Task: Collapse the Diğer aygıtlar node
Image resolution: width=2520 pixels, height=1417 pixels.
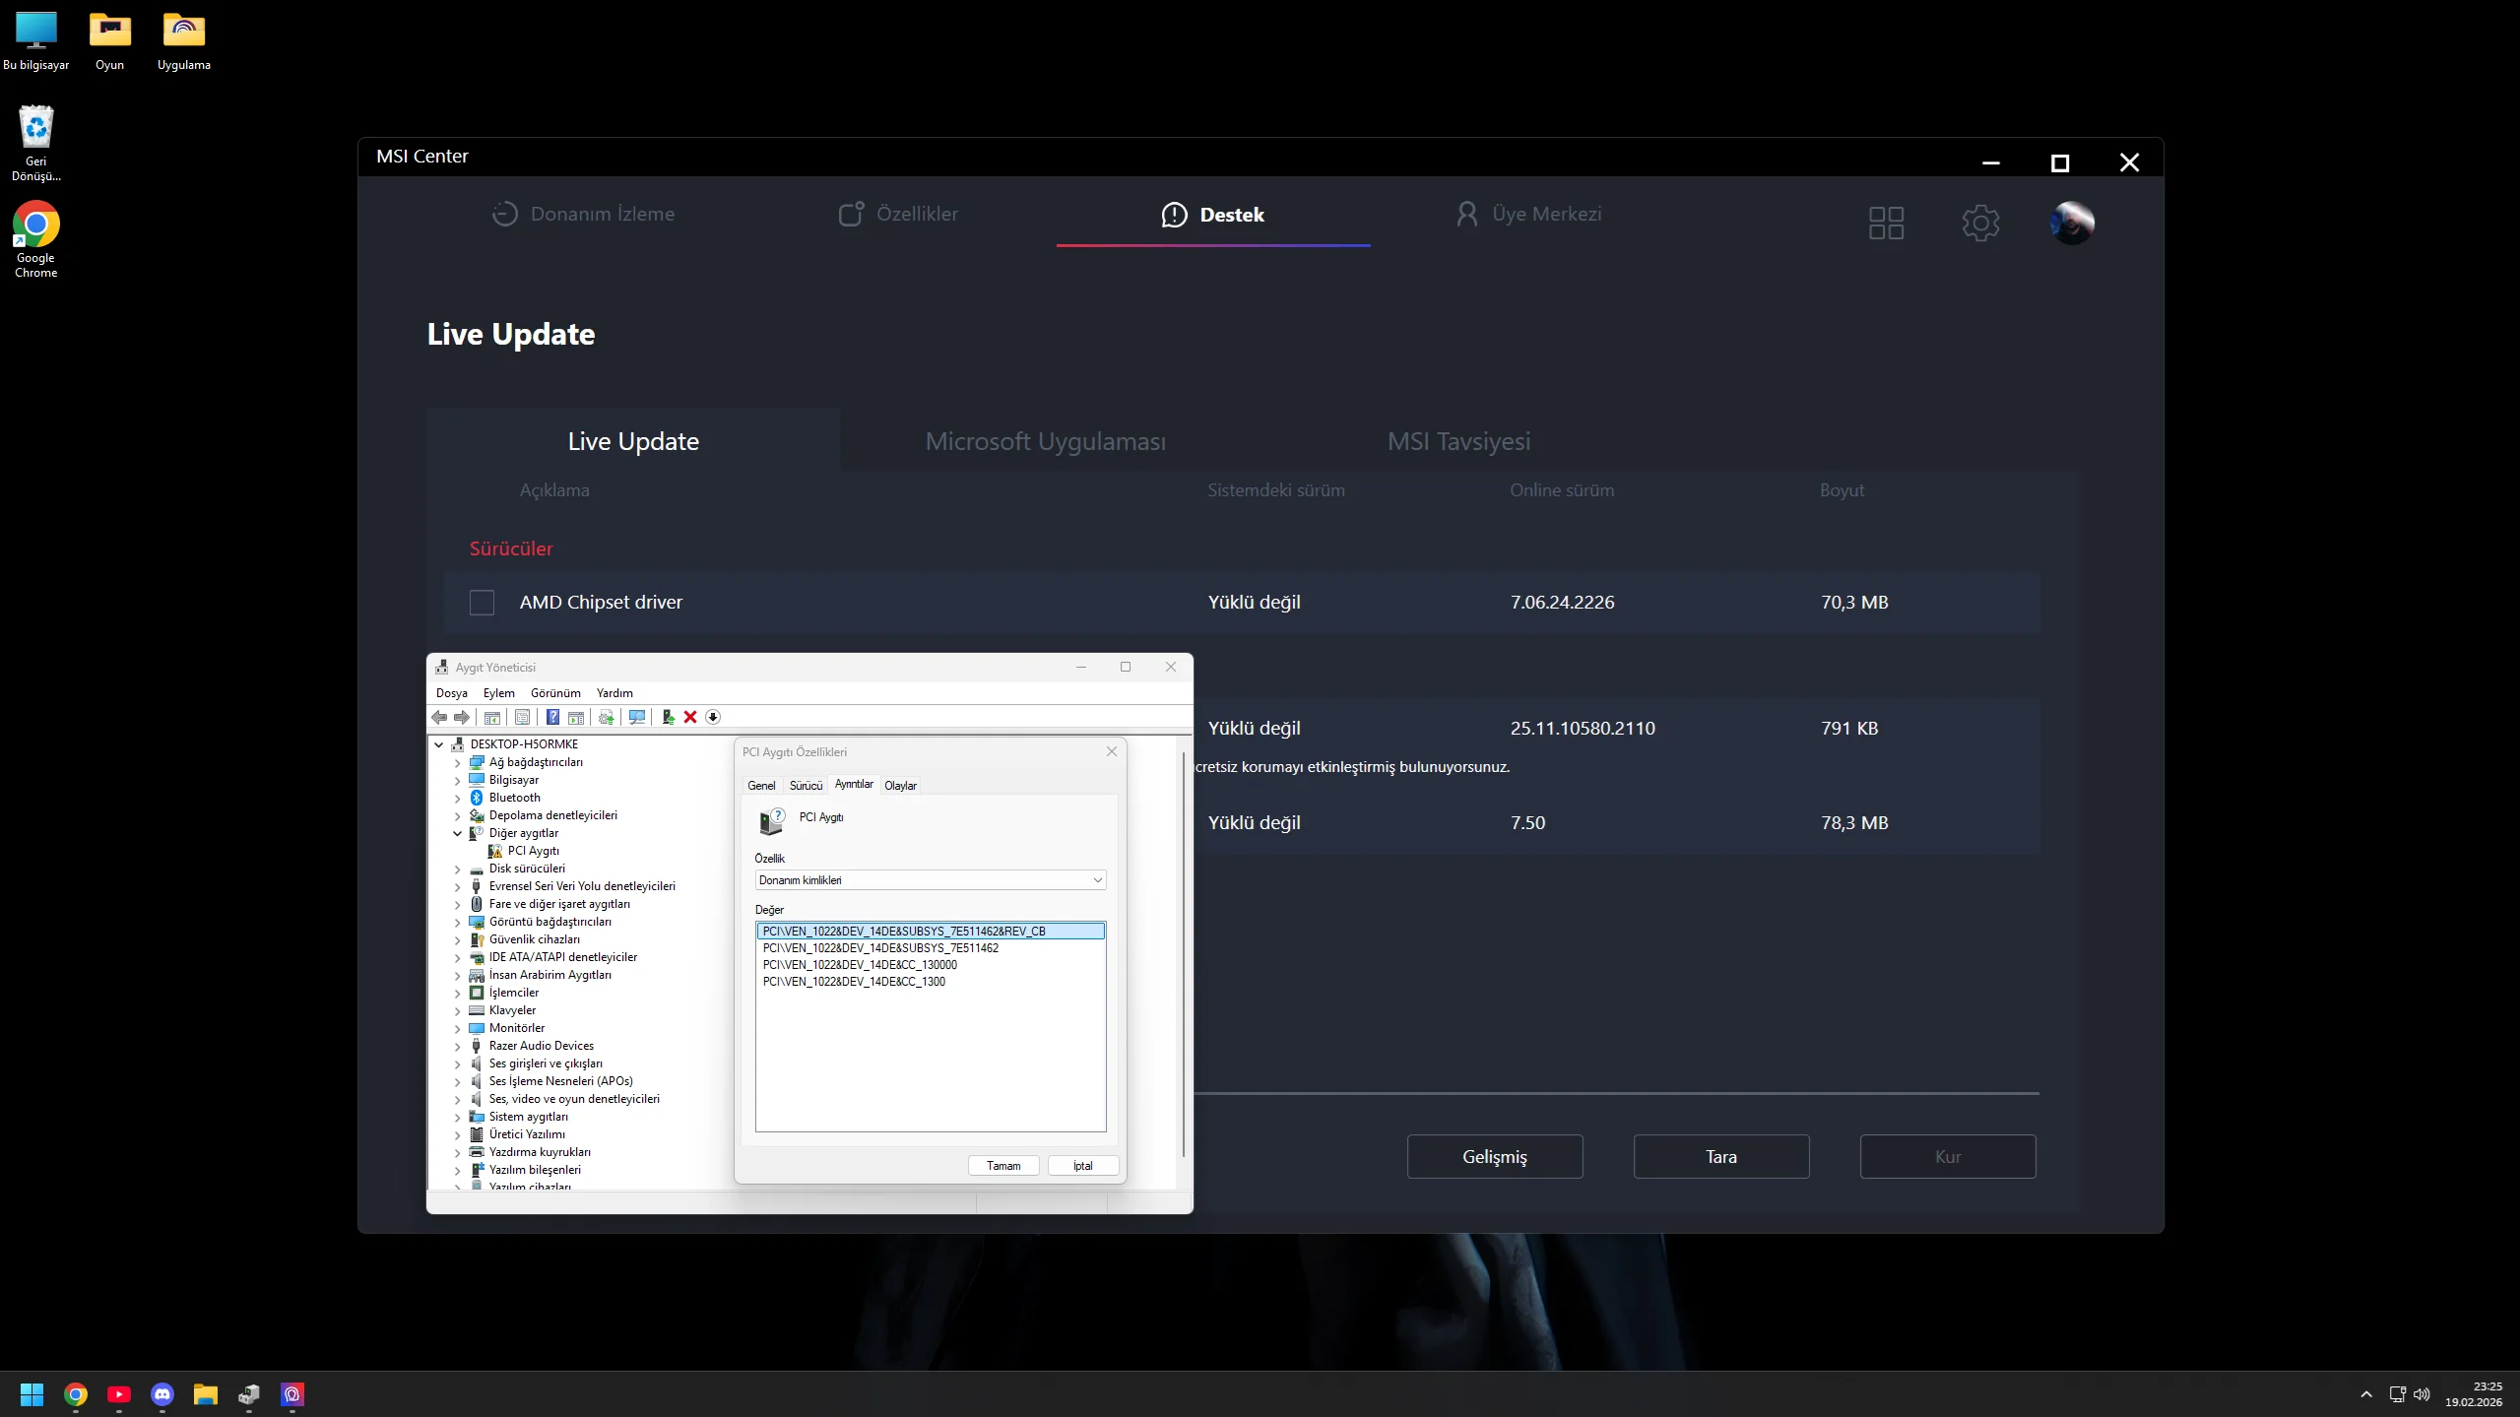Action: tap(457, 833)
